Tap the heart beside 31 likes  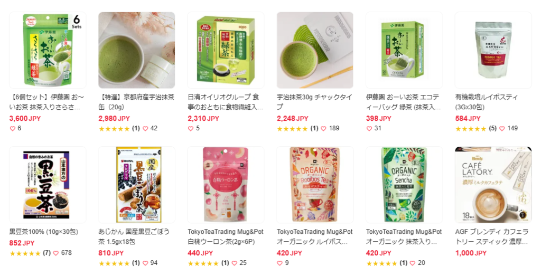coord(369,129)
